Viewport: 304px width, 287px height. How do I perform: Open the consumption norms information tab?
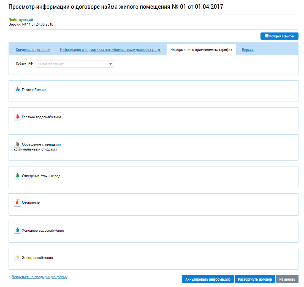(x=110, y=50)
